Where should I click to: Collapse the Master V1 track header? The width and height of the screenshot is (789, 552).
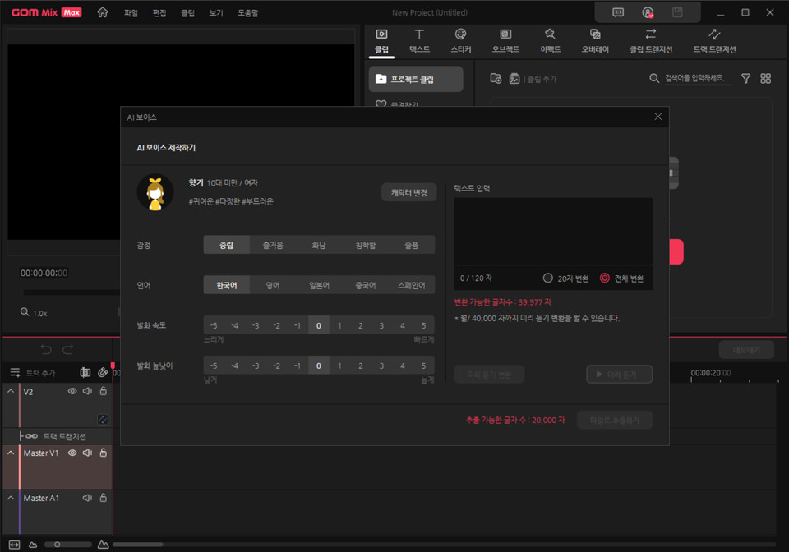(x=11, y=453)
